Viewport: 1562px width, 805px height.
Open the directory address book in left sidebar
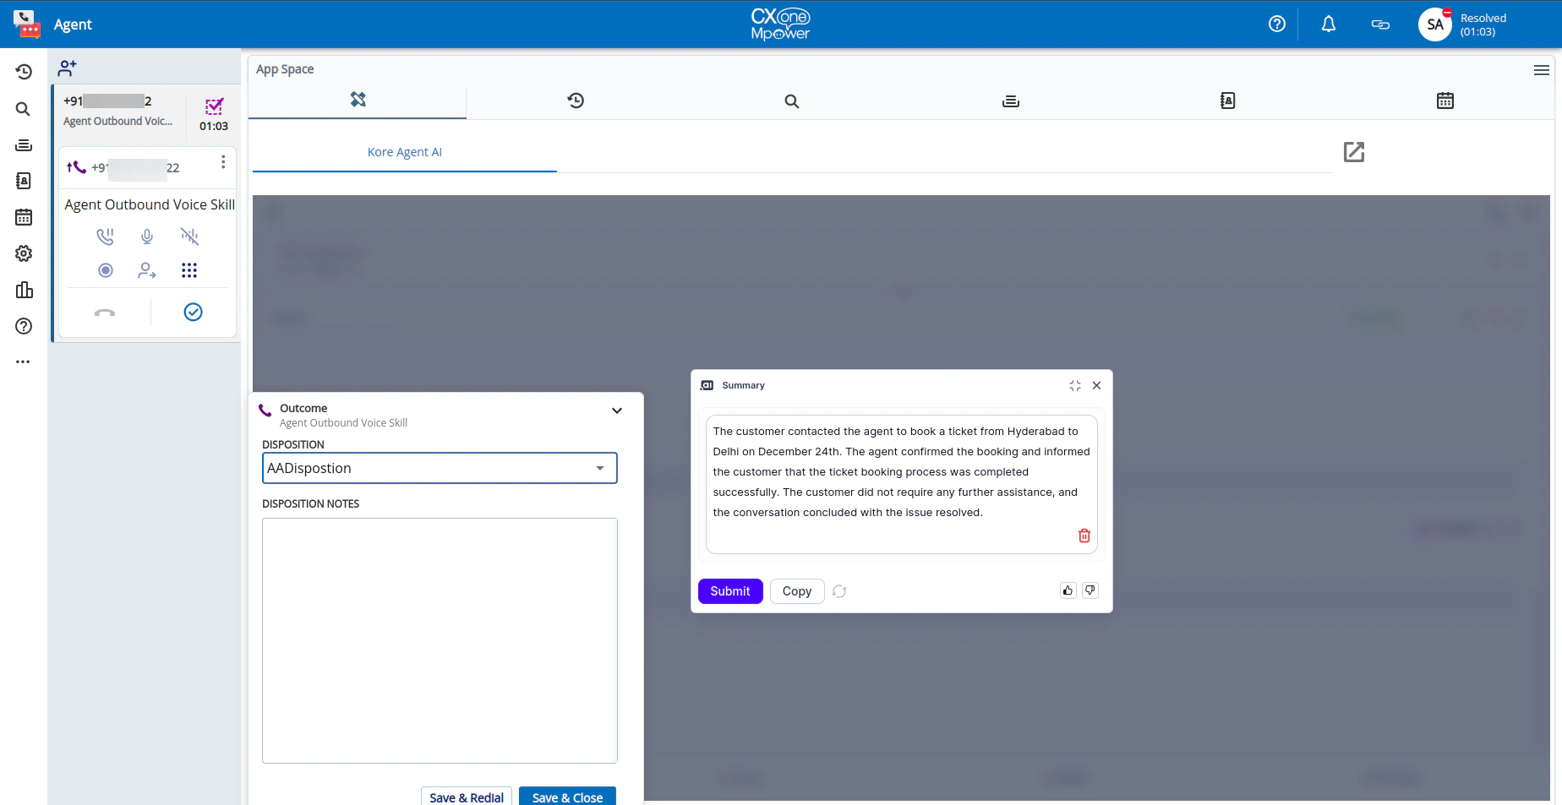coord(24,181)
